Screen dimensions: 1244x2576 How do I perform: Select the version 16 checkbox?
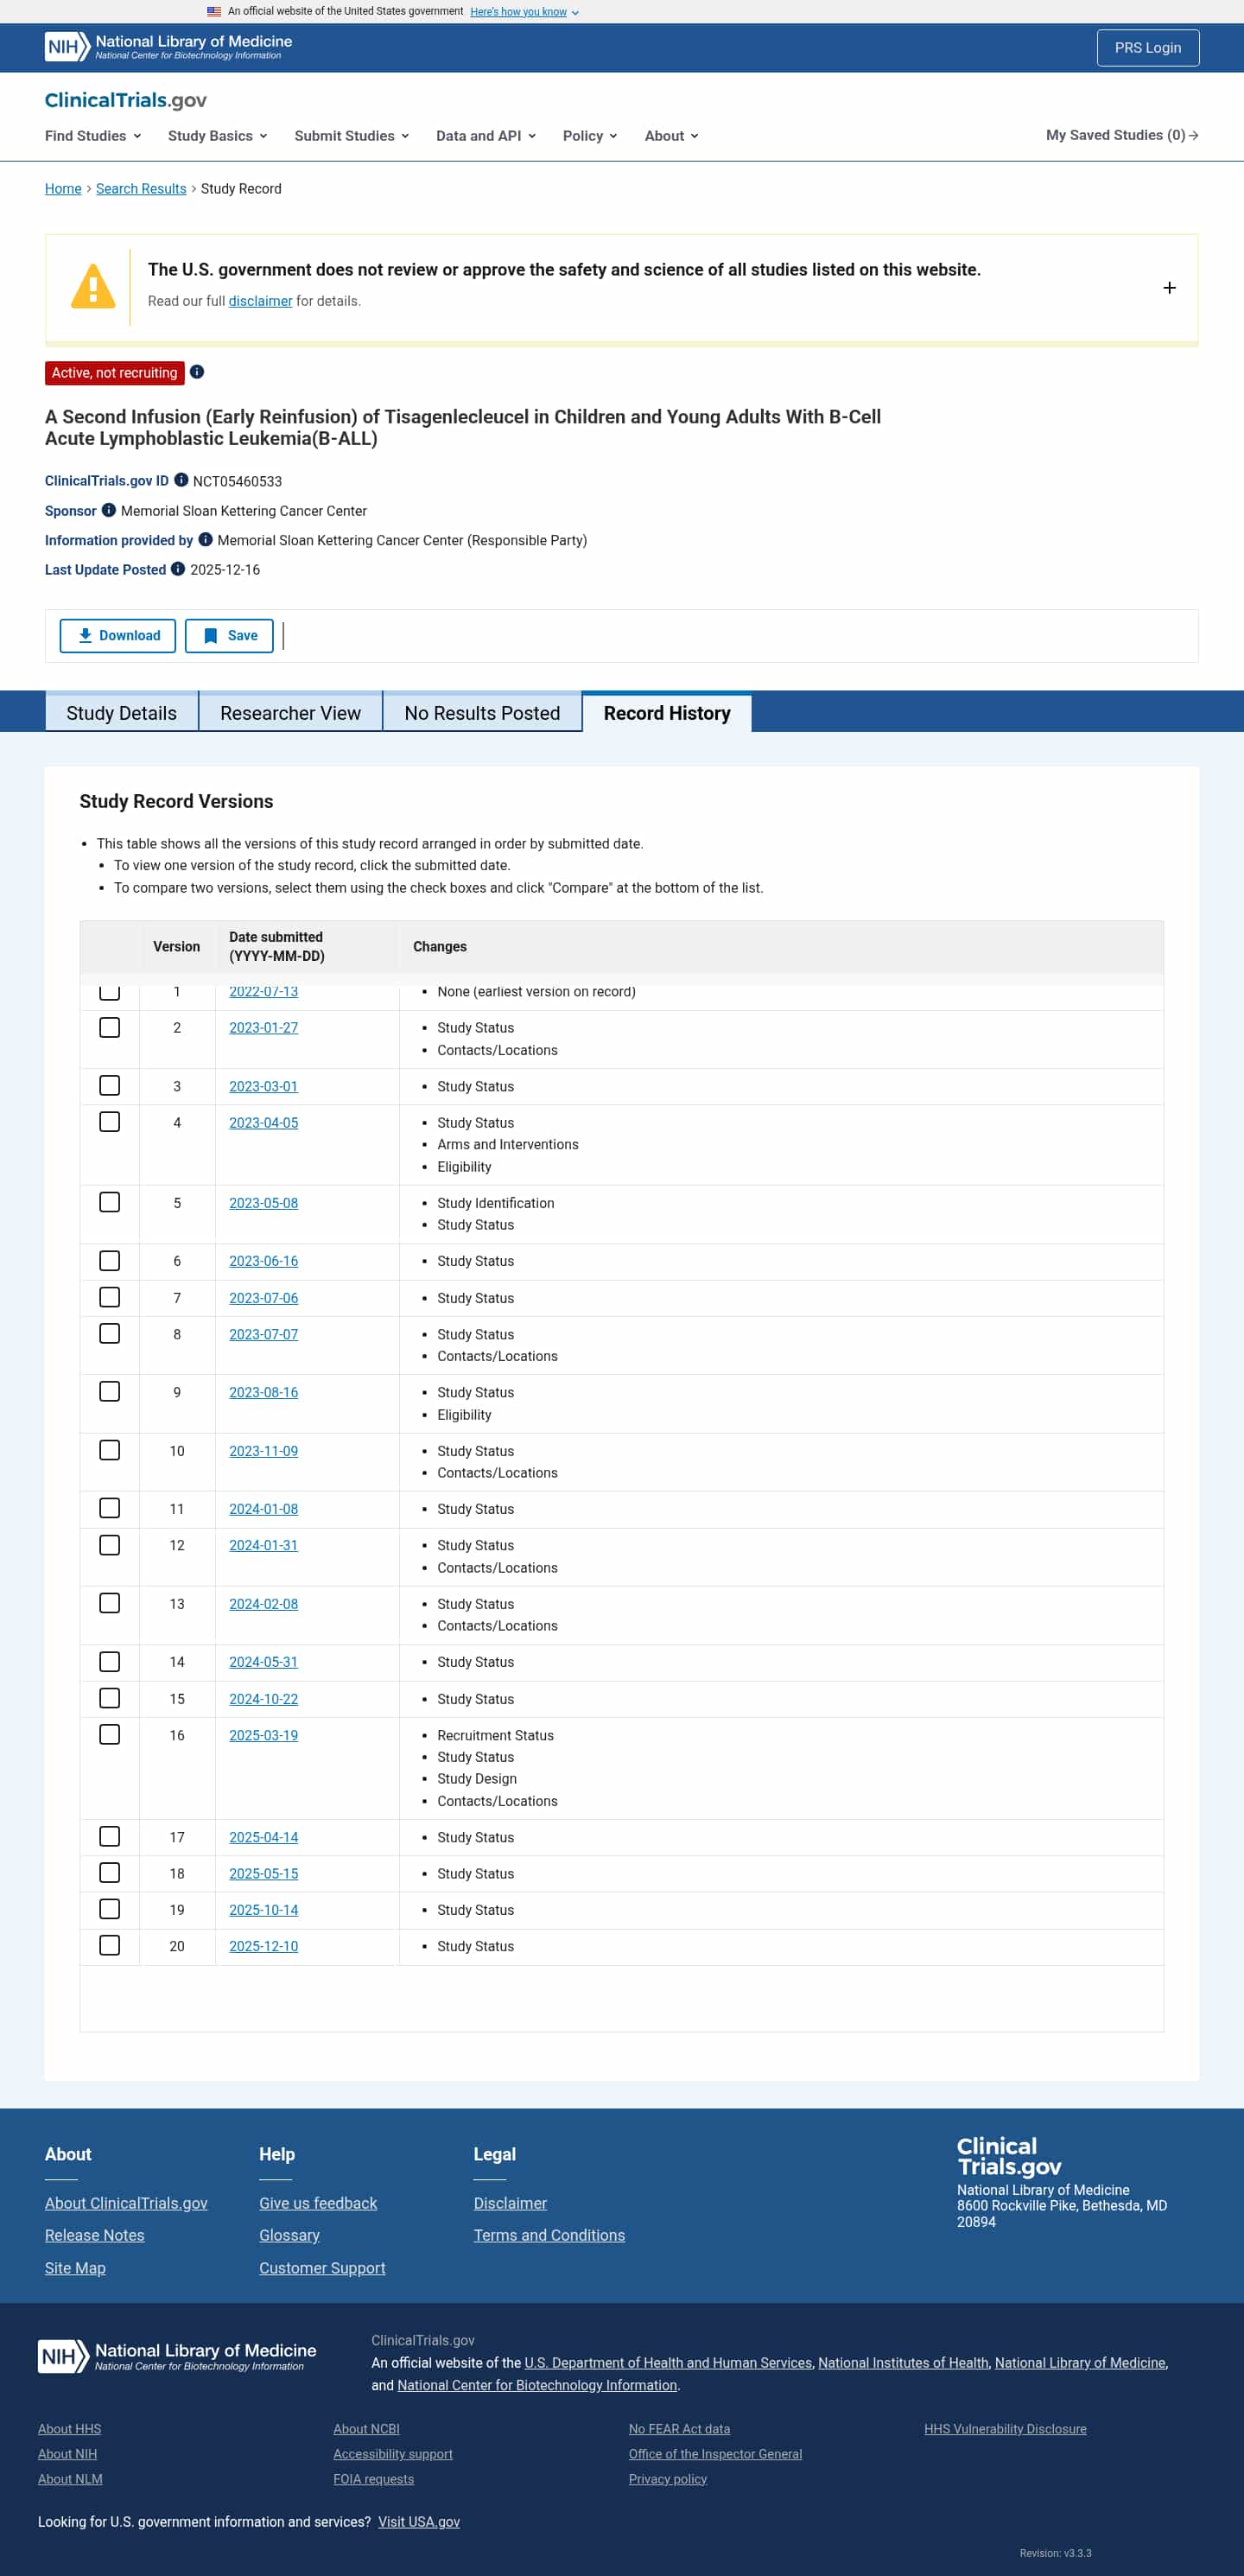click(x=110, y=1735)
